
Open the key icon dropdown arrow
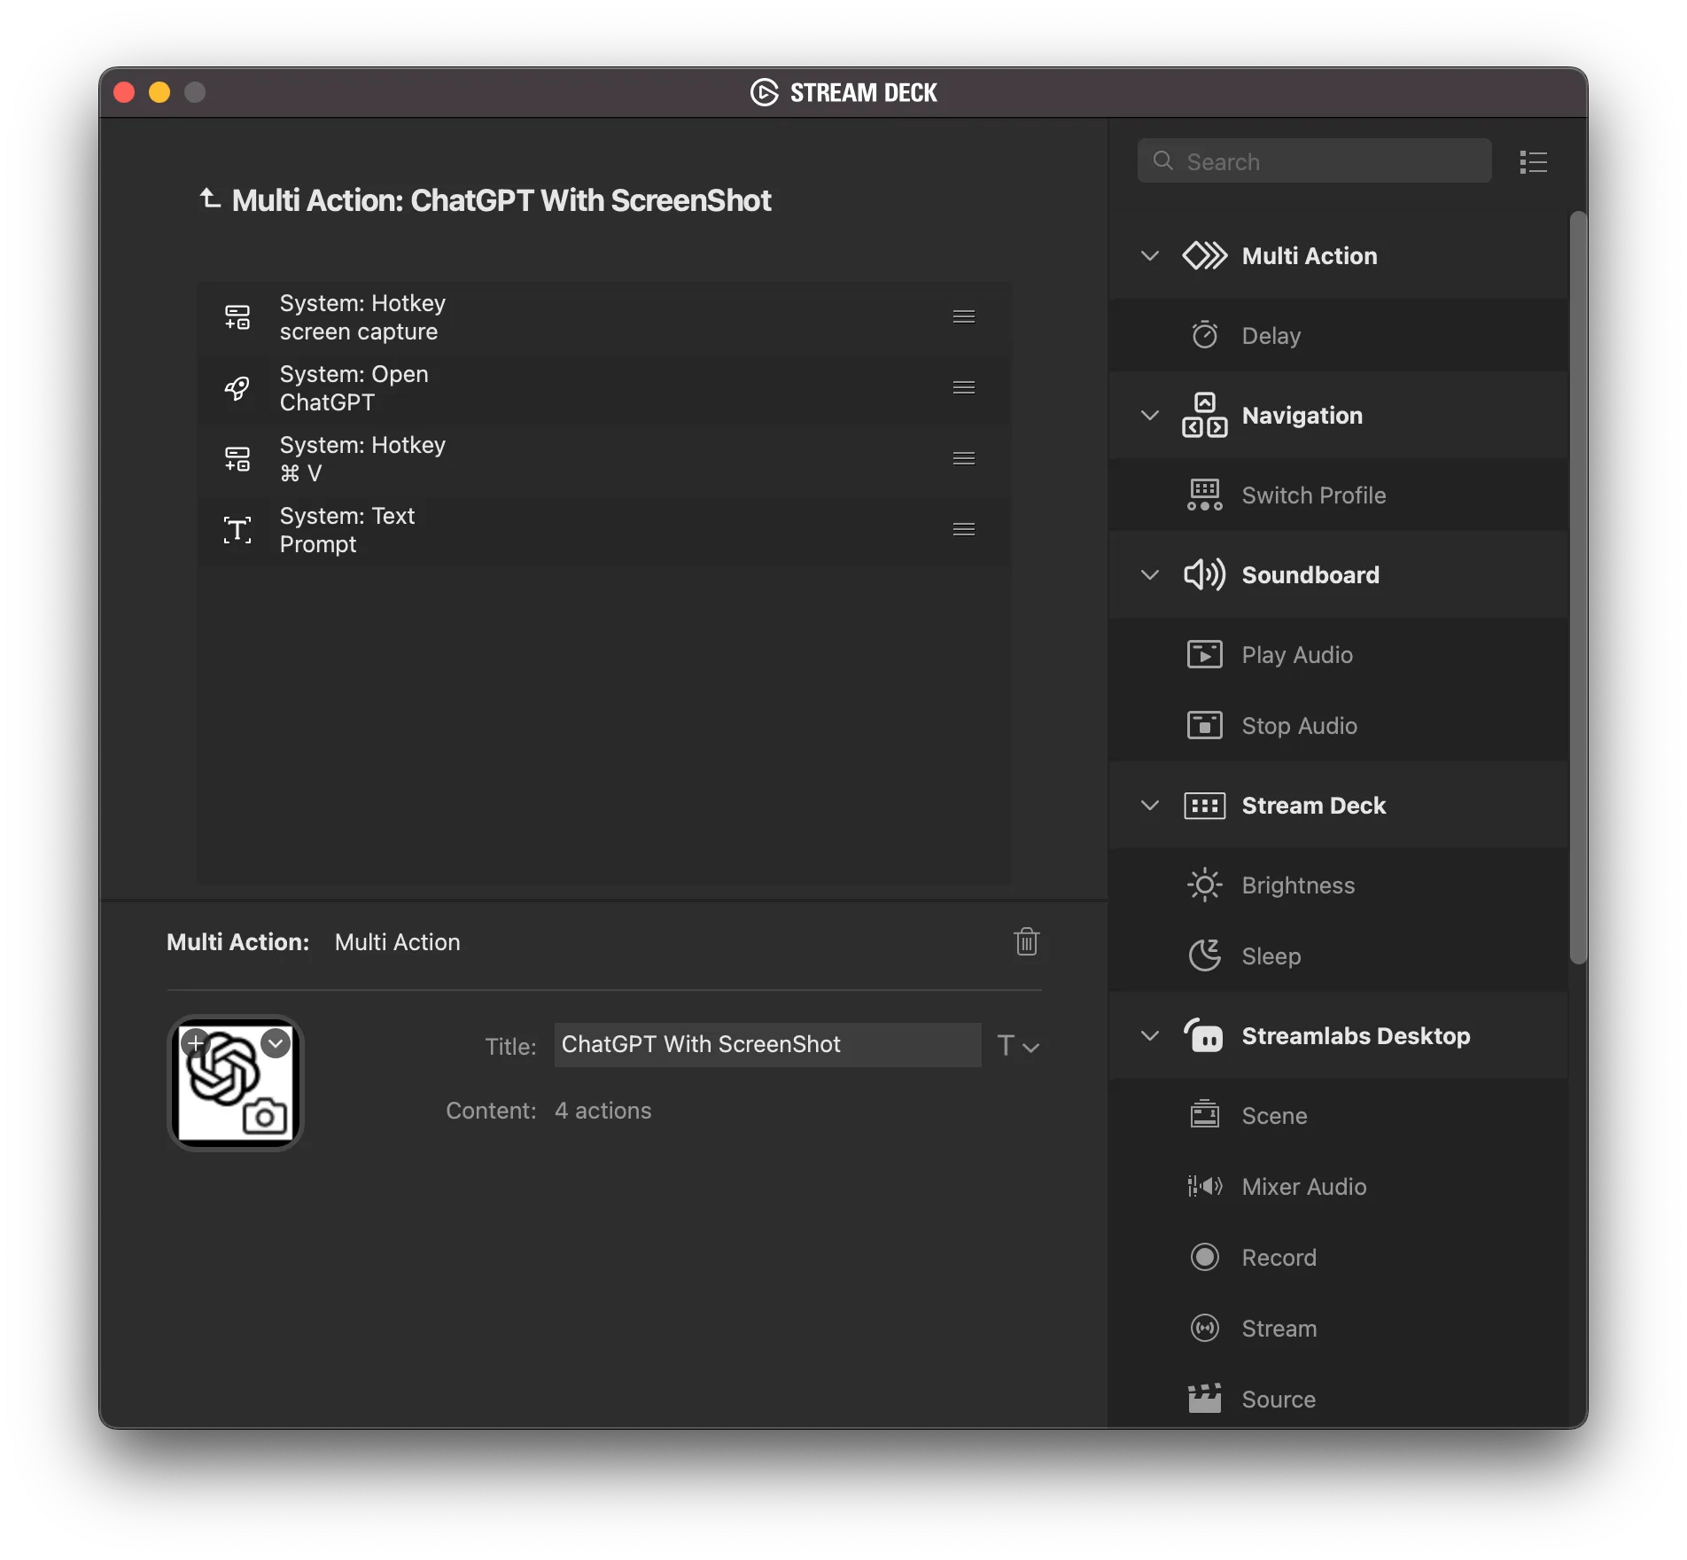[x=276, y=1043]
